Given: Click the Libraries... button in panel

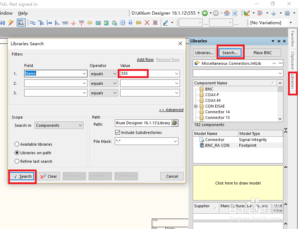Looking at the screenshot, I should click(204, 53).
